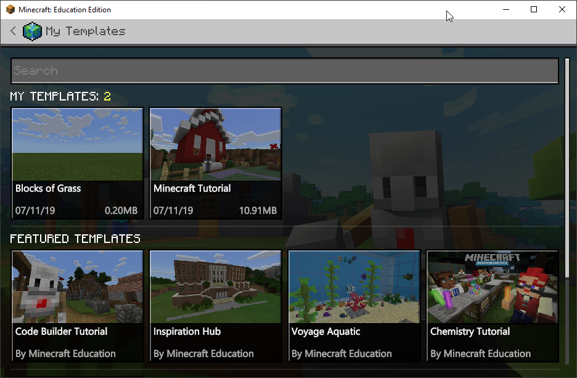Click the 10.91MB size text
The image size is (577, 378).
tap(258, 210)
